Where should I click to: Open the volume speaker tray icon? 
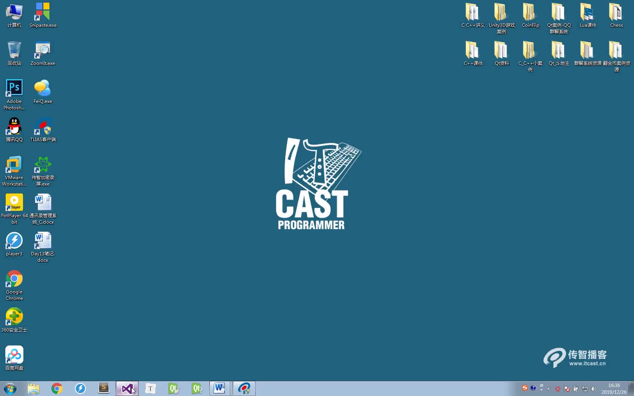pos(594,389)
